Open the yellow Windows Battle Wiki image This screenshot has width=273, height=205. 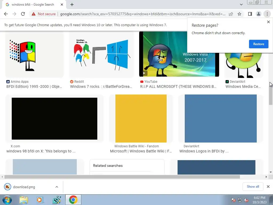click(x=141, y=119)
